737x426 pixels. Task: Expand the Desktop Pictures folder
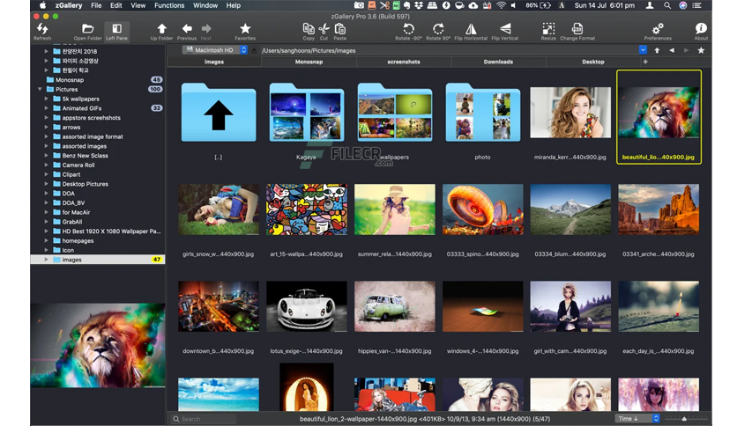click(x=46, y=183)
